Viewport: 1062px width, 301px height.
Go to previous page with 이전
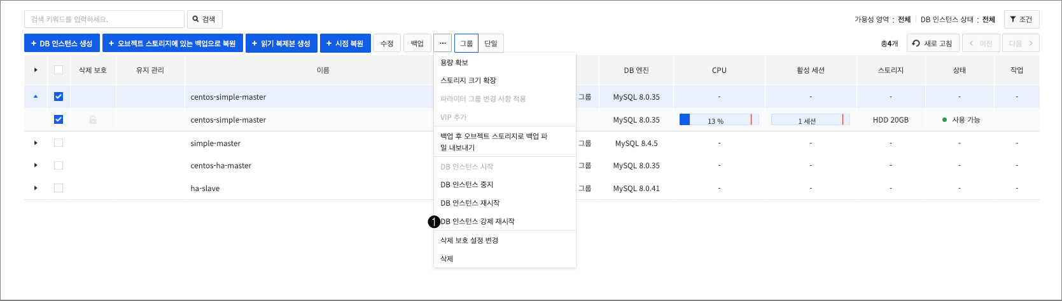point(981,43)
